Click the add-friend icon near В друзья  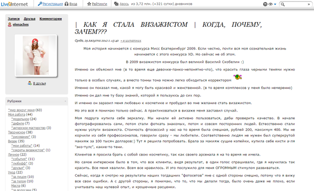point(30,83)
